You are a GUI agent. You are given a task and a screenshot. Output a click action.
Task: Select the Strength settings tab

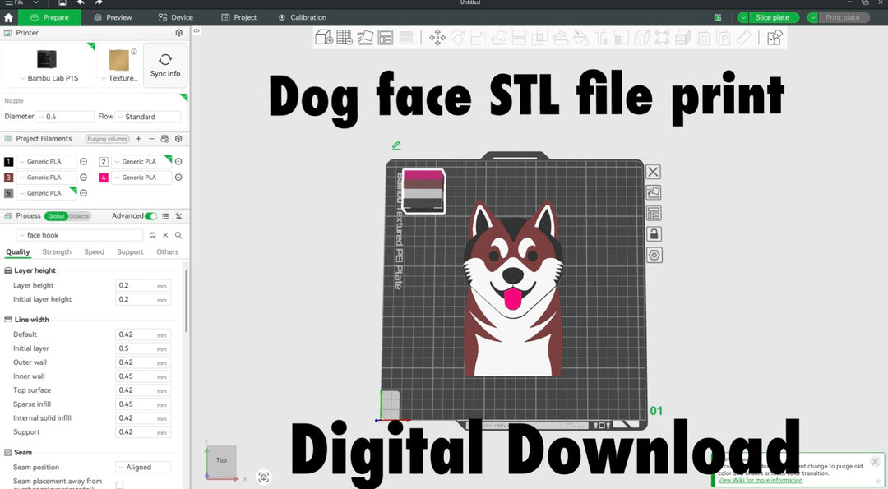tap(57, 252)
